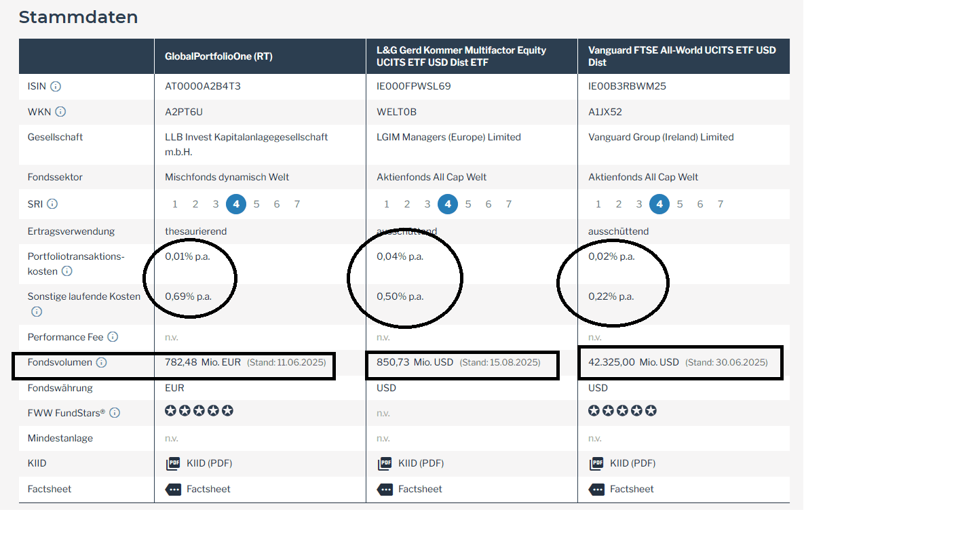Click fund volume 782,48 Mio. EUR
977x533 pixels.
pyautogui.click(x=203, y=362)
